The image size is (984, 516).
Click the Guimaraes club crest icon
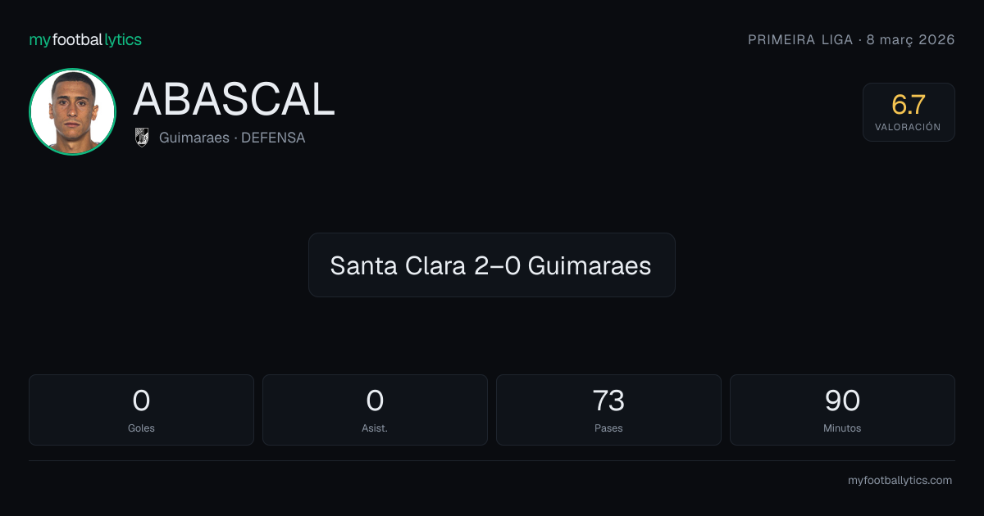pyautogui.click(x=142, y=138)
